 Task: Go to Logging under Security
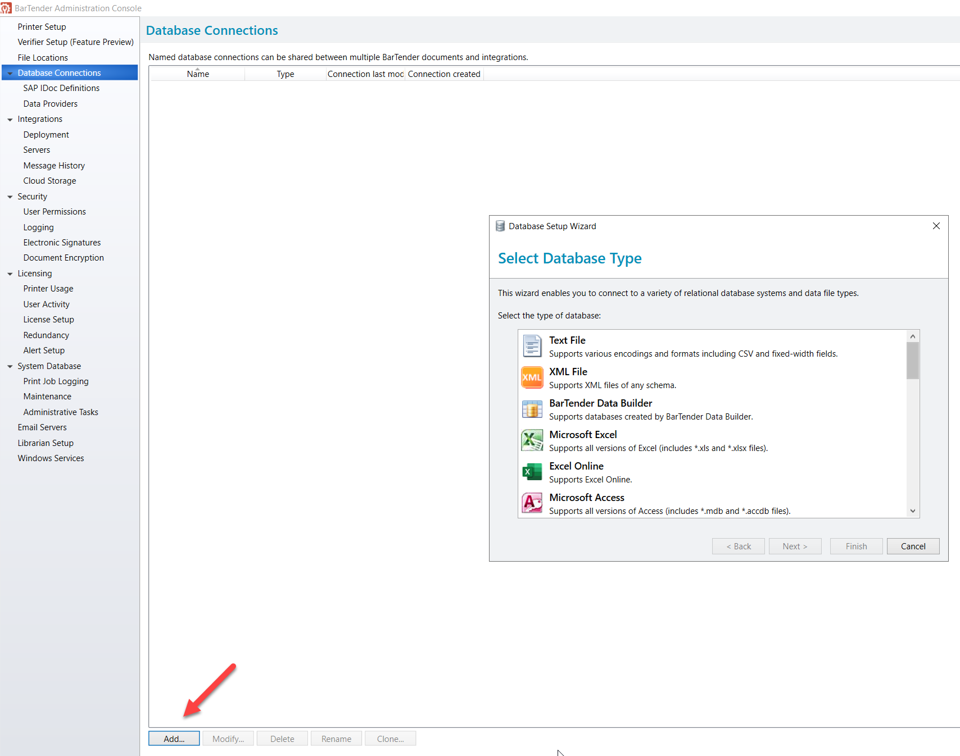point(38,227)
